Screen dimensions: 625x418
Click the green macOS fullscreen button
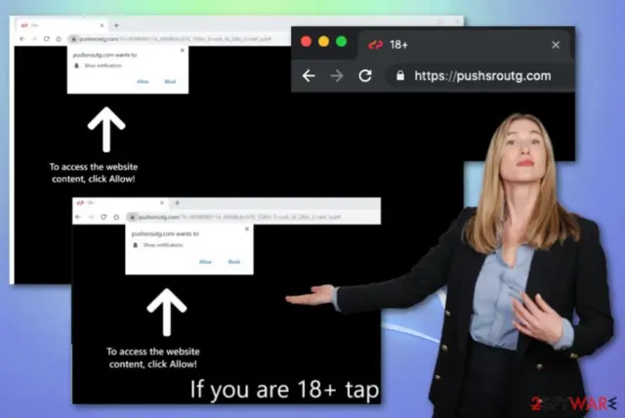[x=341, y=41]
